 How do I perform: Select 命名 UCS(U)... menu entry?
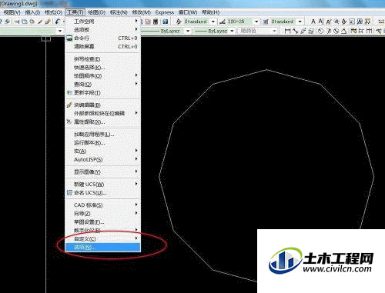click(102, 193)
